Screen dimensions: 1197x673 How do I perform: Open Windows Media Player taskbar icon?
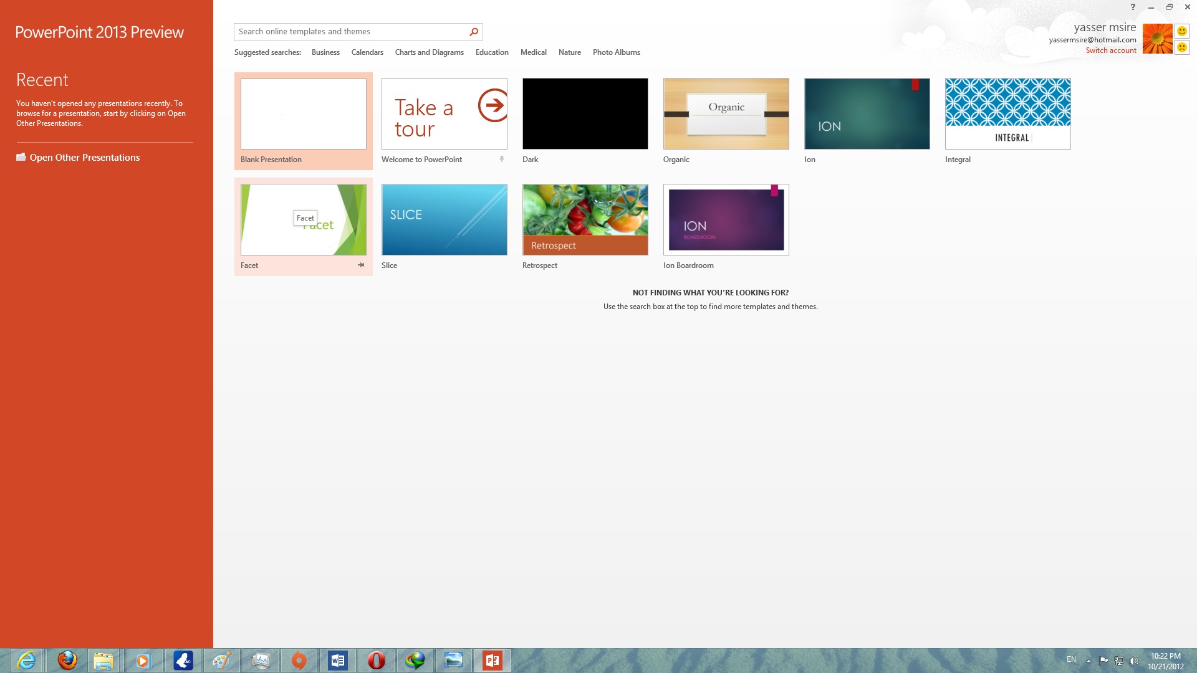[143, 661]
